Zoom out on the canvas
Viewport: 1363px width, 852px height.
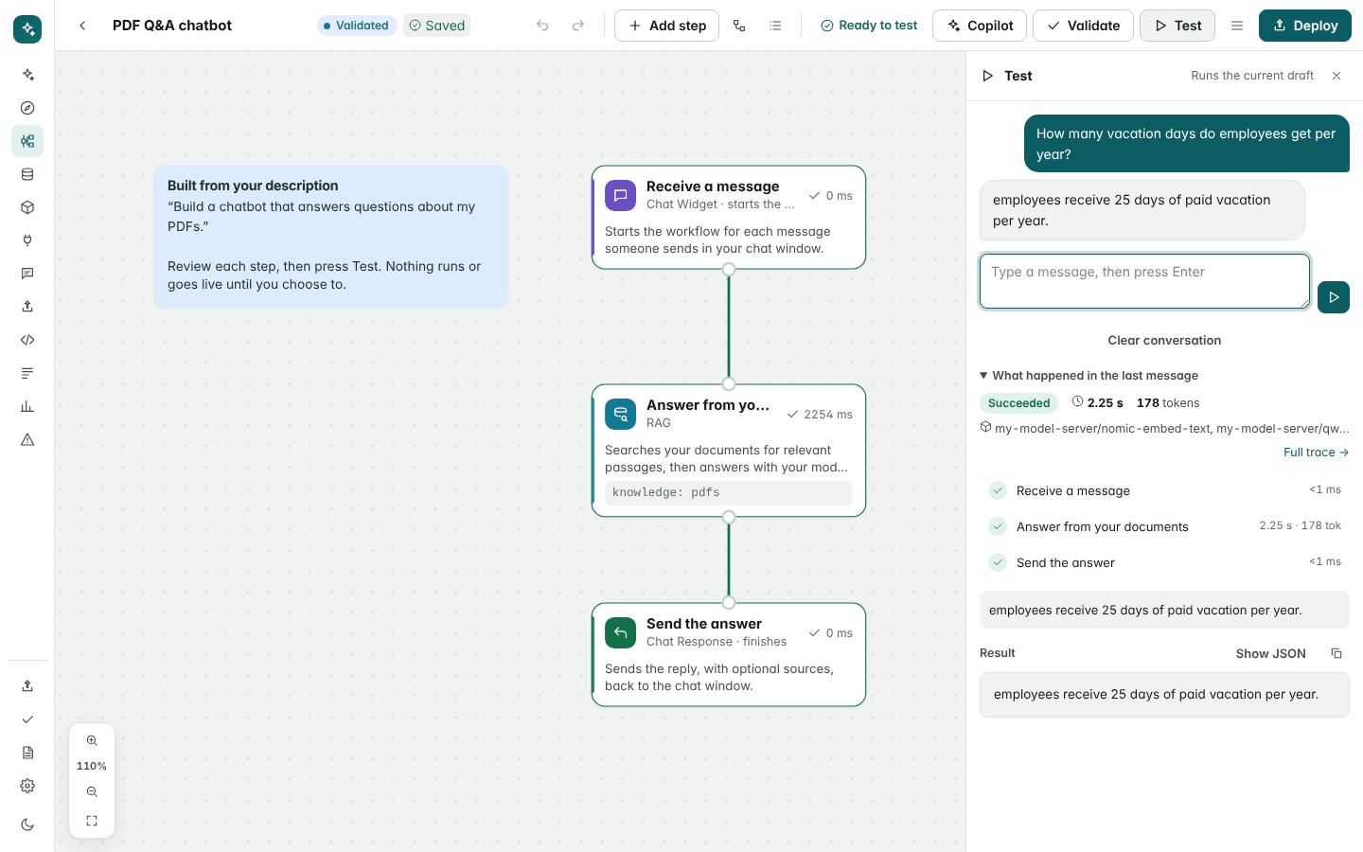coord(92,791)
